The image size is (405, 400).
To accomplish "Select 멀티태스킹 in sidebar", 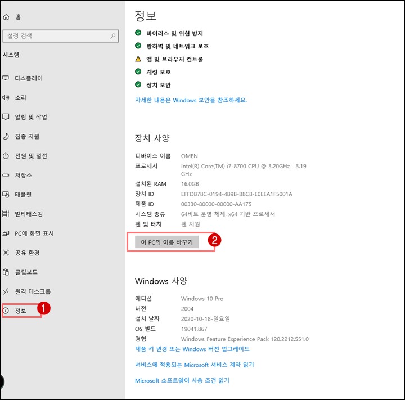I will 29,214.
